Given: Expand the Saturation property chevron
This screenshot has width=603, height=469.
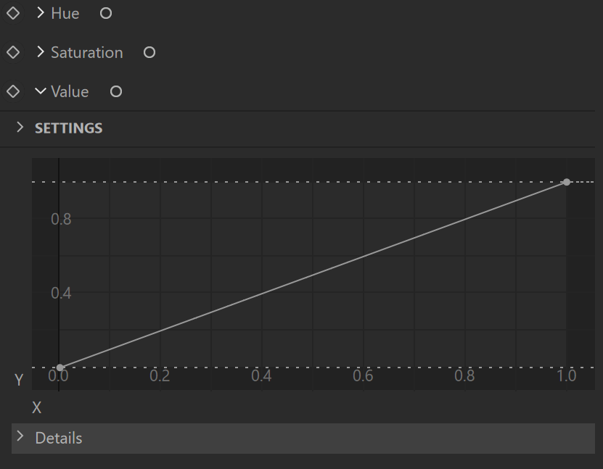Looking at the screenshot, I should pyautogui.click(x=41, y=52).
